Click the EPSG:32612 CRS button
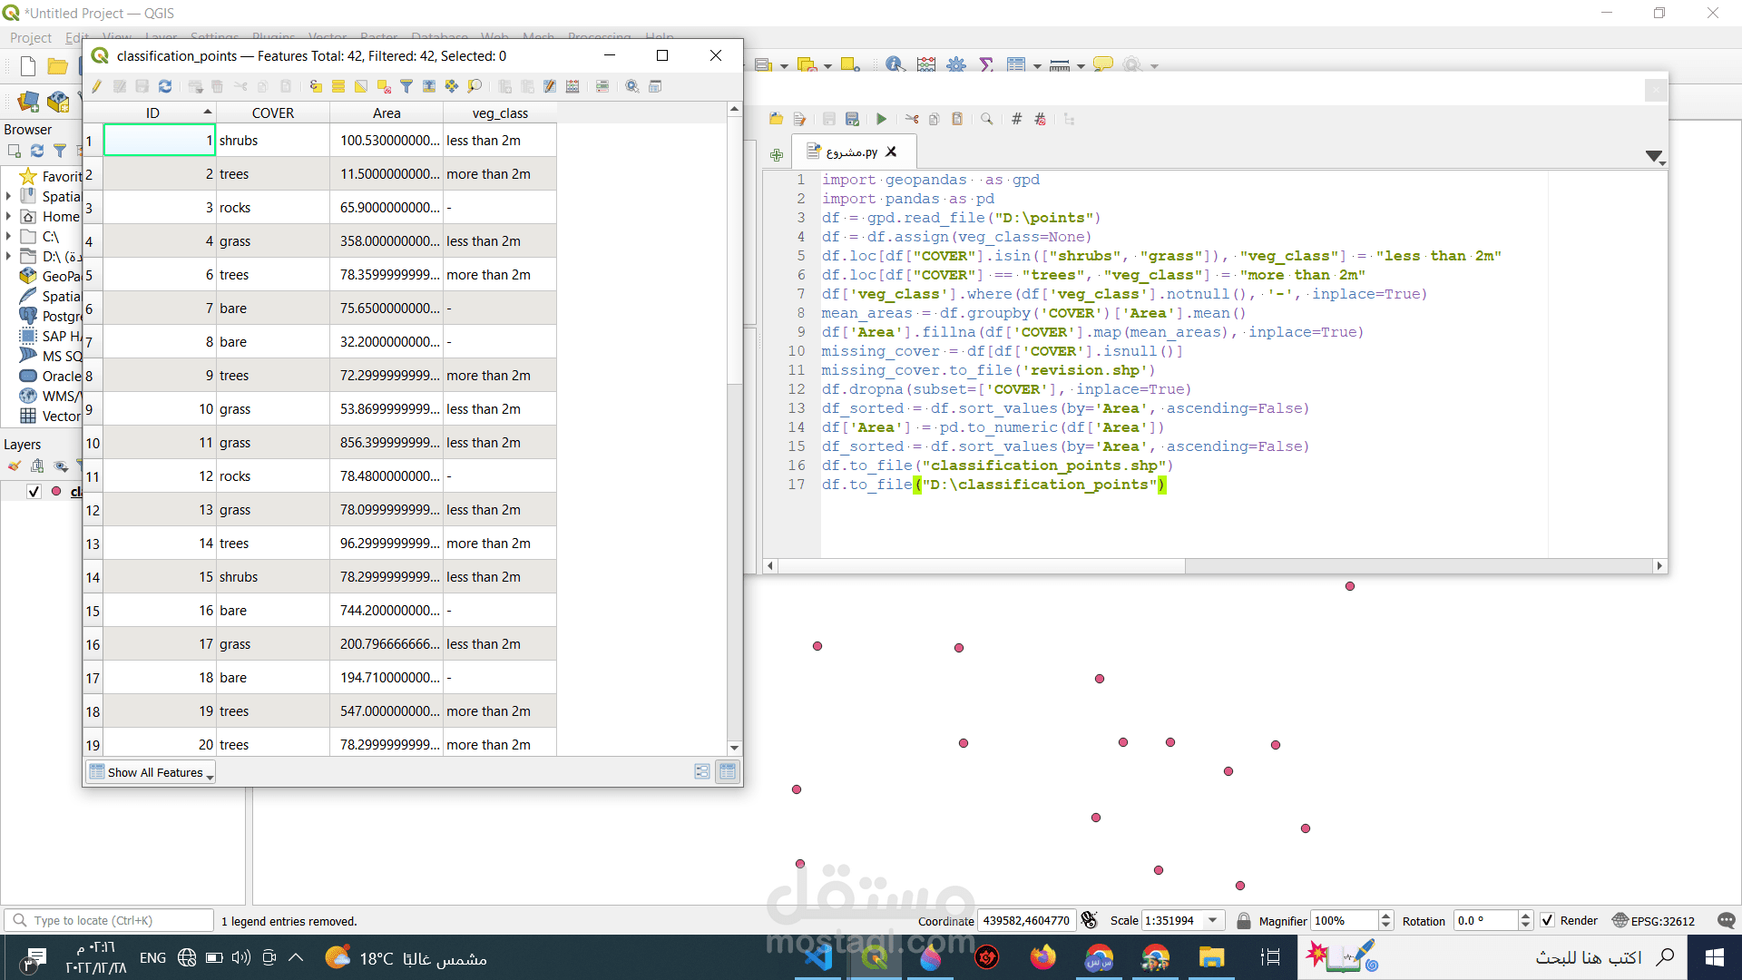1742x980 pixels. coord(1653,920)
